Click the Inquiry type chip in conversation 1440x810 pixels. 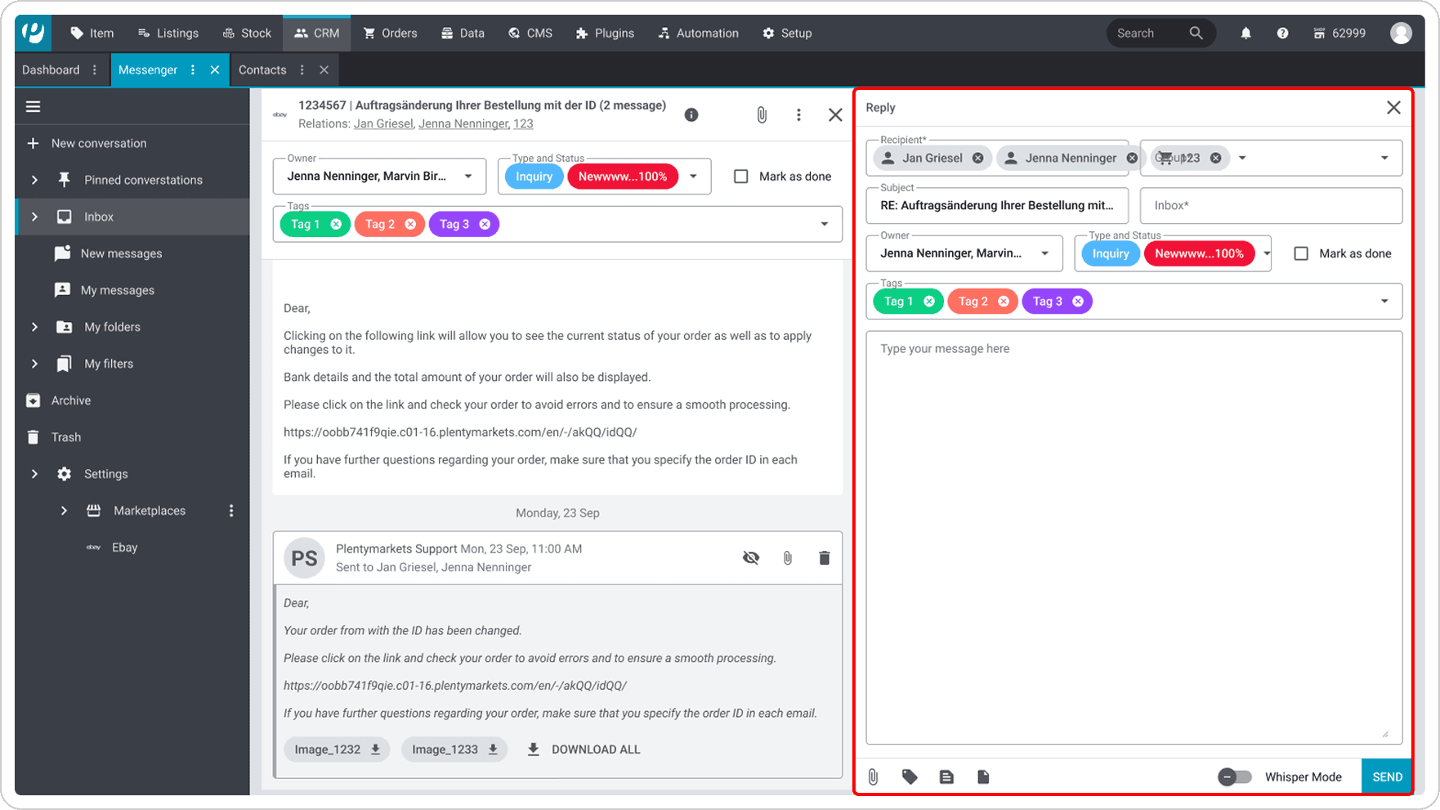[x=534, y=177]
